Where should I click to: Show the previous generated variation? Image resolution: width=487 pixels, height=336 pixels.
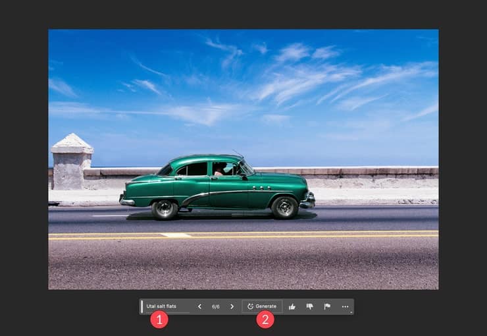[199, 307]
